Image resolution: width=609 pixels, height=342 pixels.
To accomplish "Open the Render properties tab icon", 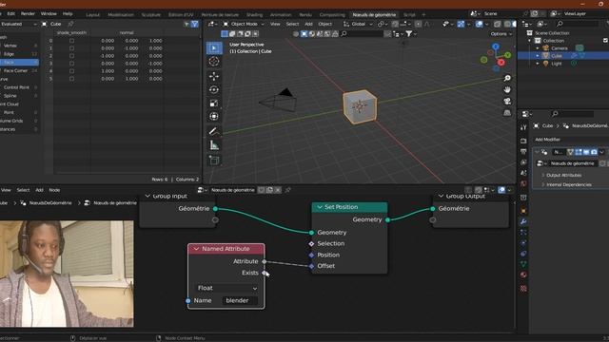I will pos(523,141).
